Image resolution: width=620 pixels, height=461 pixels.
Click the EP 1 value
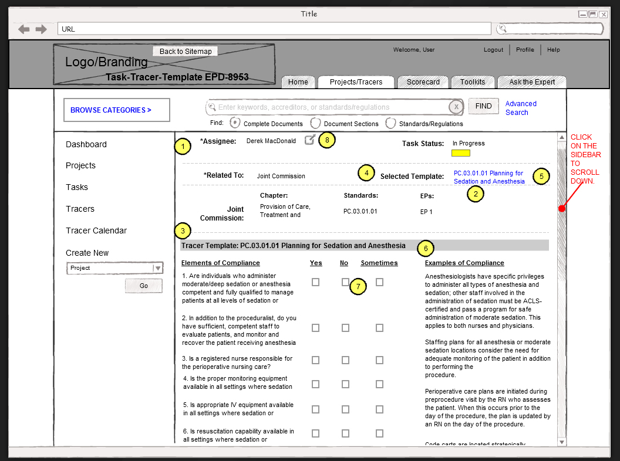(426, 212)
